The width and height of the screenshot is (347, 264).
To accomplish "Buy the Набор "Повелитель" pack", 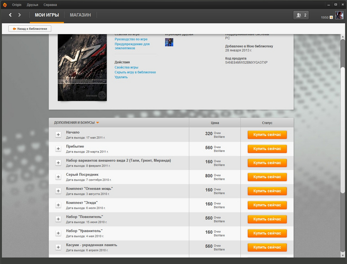I will [267, 219].
